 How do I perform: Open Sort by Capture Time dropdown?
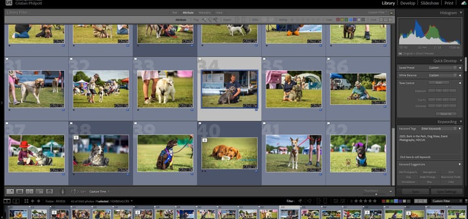click(99, 192)
